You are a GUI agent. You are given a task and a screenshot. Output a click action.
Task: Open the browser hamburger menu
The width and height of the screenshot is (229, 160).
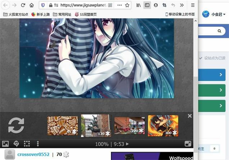tap(193, 5)
